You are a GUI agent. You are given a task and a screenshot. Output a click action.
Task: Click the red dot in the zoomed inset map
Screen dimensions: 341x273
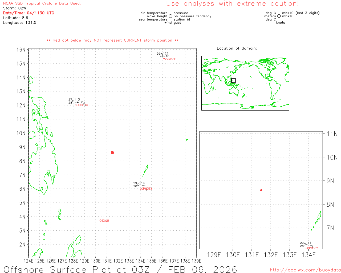click(x=261, y=190)
